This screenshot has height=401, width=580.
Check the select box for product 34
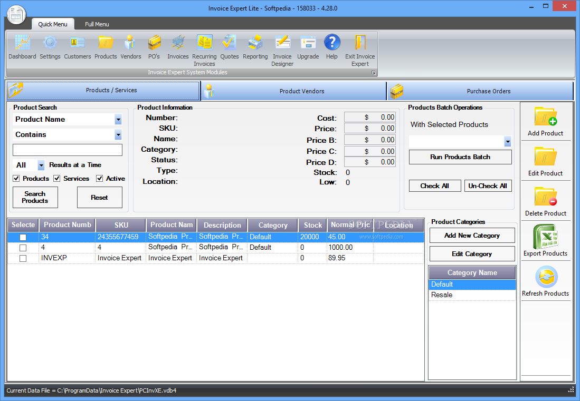[23, 237]
